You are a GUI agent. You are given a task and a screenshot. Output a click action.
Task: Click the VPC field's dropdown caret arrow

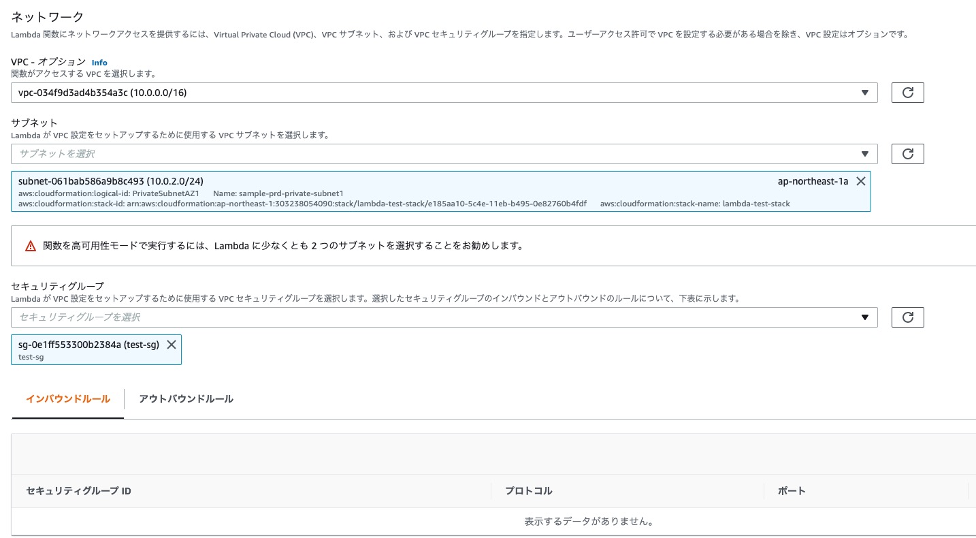pyautogui.click(x=865, y=92)
